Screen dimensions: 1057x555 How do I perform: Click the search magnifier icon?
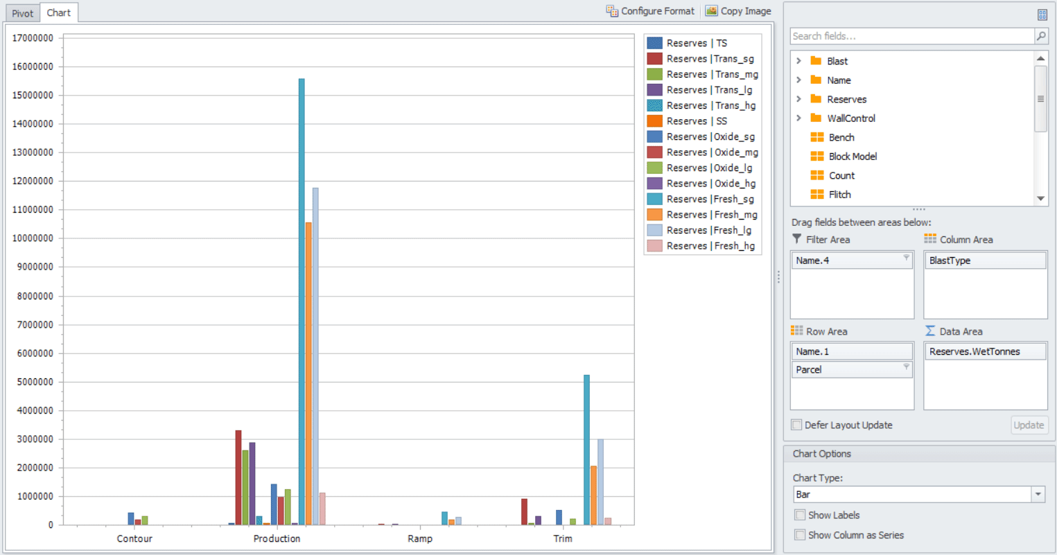(1041, 36)
